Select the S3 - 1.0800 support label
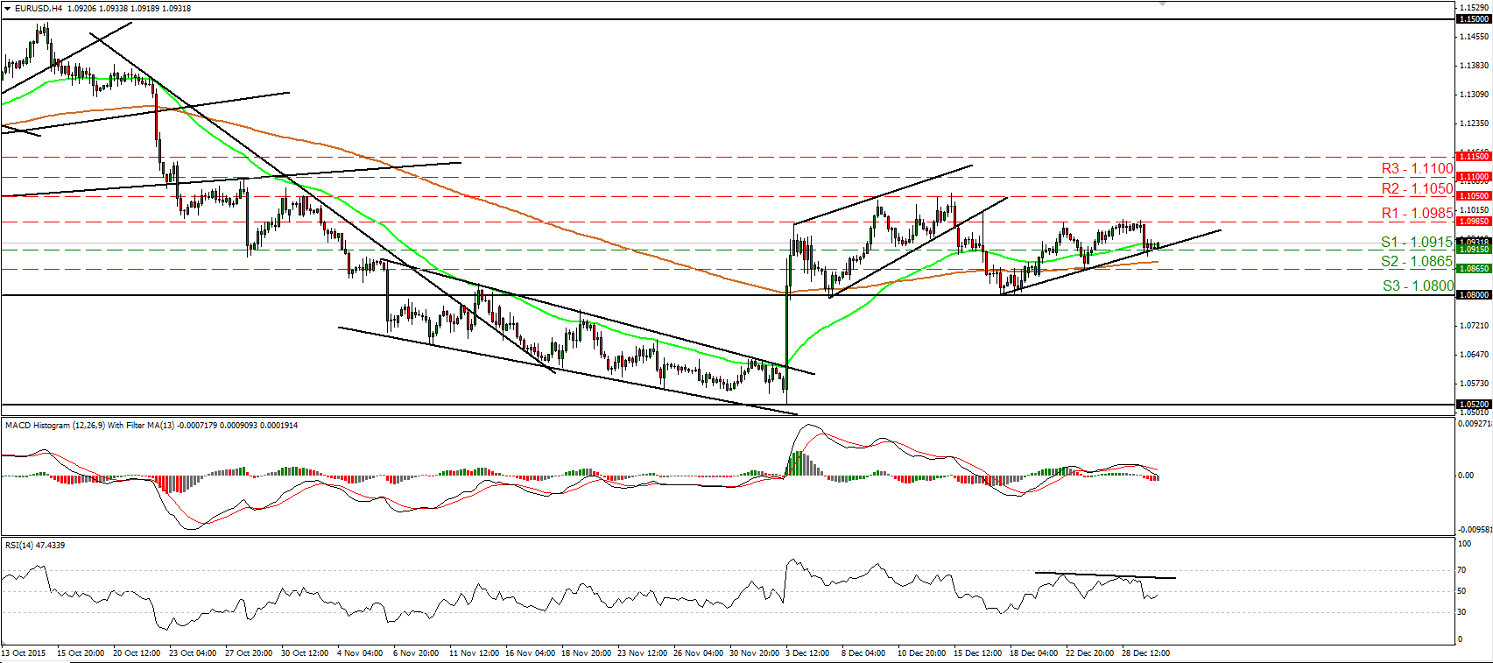The width and height of the screenshot is (1493, 663). tap(1418, 286)
